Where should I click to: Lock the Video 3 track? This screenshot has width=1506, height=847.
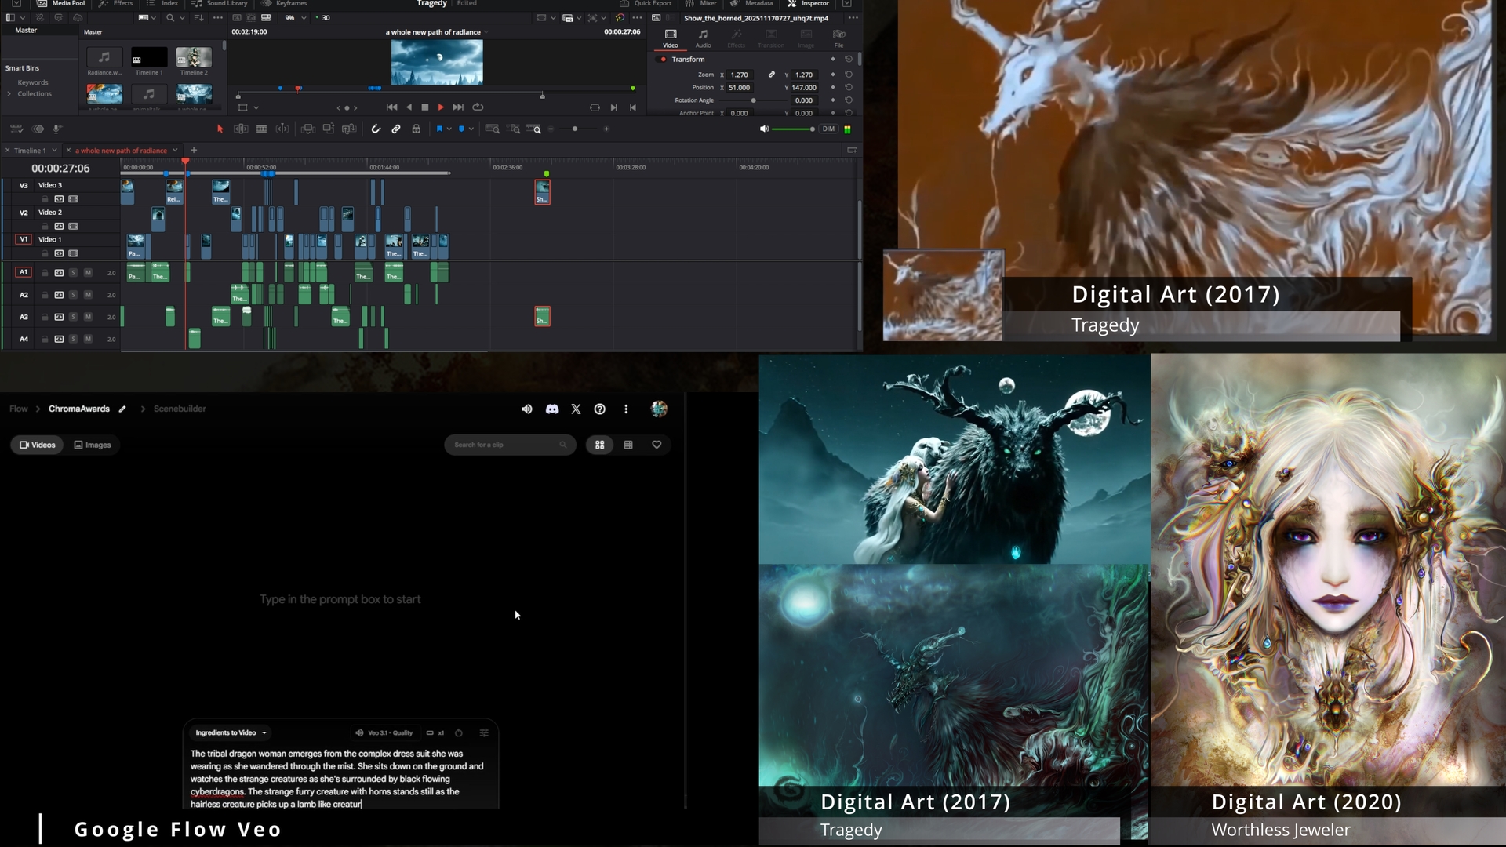(45, 199)
